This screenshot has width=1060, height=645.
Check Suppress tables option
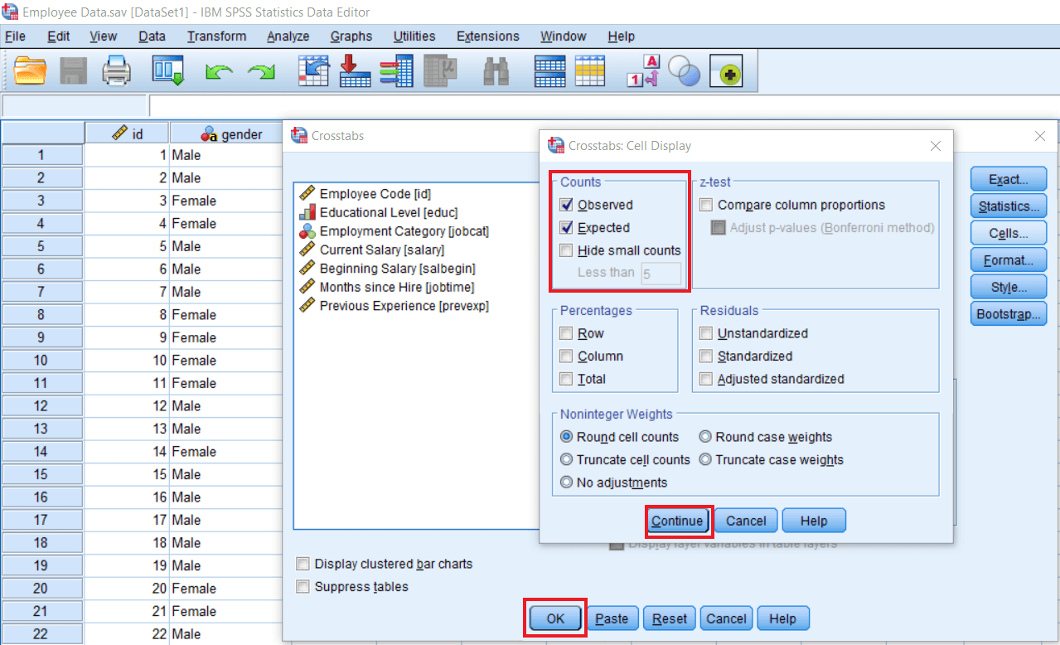coord(303,587)
